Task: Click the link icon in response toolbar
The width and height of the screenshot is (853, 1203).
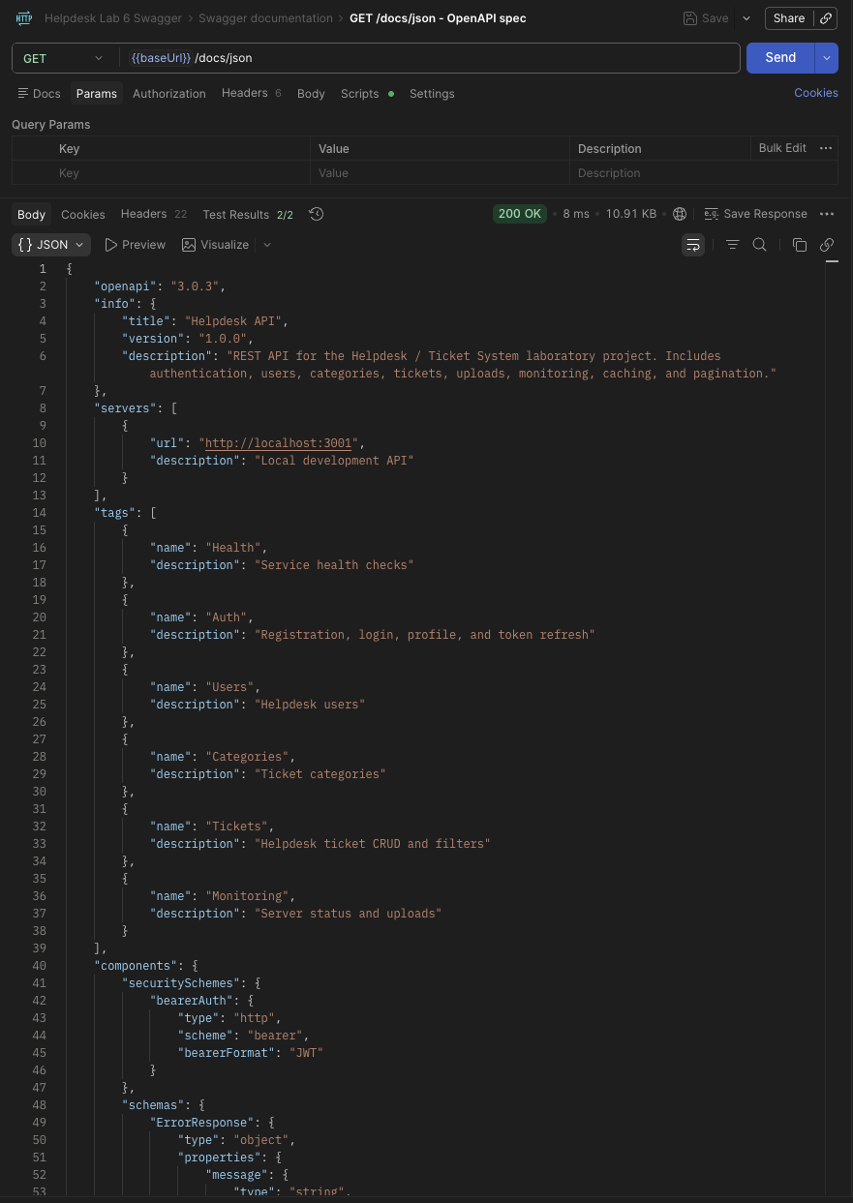Action: 827,245
